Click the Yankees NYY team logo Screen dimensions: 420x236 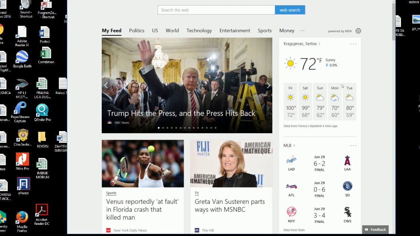(x=291, y=212)
